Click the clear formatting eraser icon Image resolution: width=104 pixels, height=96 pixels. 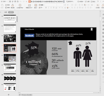(x=65, y=8)
